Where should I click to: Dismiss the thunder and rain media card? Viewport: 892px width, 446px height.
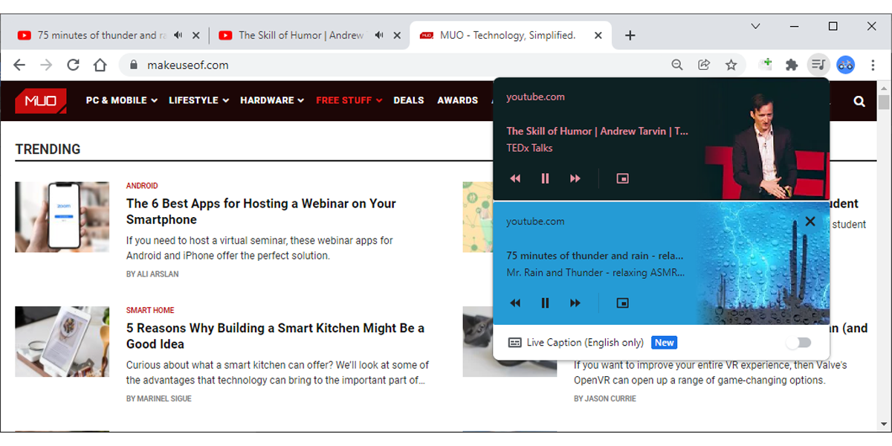(x=809, y=221)
